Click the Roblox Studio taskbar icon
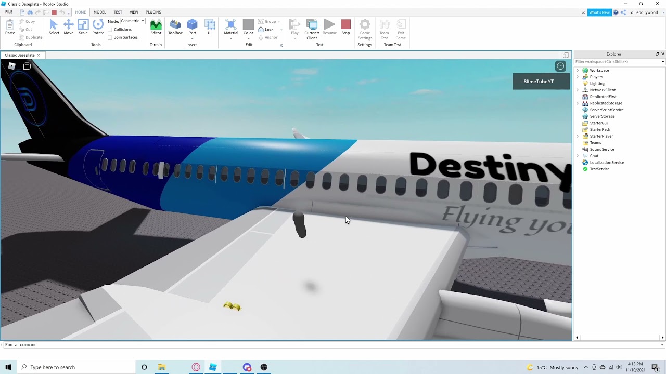The height and width of the screenshot is (374, 666). tap(213, 367)
